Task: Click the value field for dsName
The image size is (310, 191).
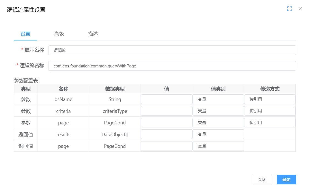Action: 166,99
